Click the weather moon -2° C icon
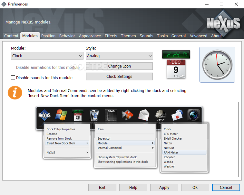Viewport: 244px width, 195px height. pyautogui.click(x=161, y=116)
